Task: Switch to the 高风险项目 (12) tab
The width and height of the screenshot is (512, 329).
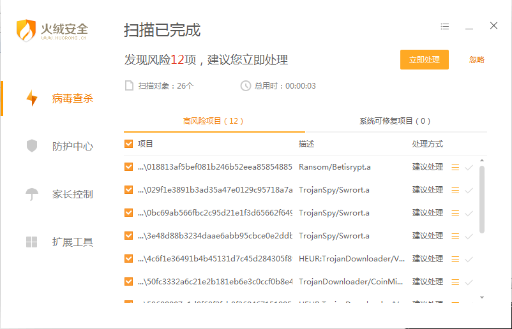Action: (213, 121)
